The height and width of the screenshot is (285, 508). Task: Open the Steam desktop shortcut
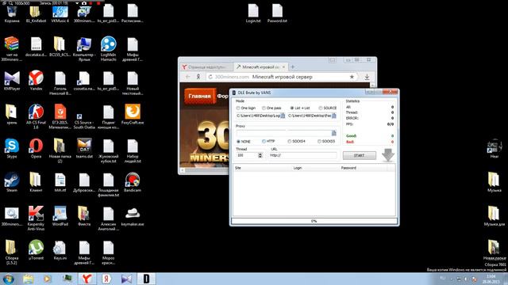tap(12, 182)
